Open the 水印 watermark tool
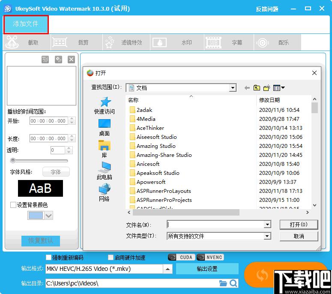 tap(177, 42)
